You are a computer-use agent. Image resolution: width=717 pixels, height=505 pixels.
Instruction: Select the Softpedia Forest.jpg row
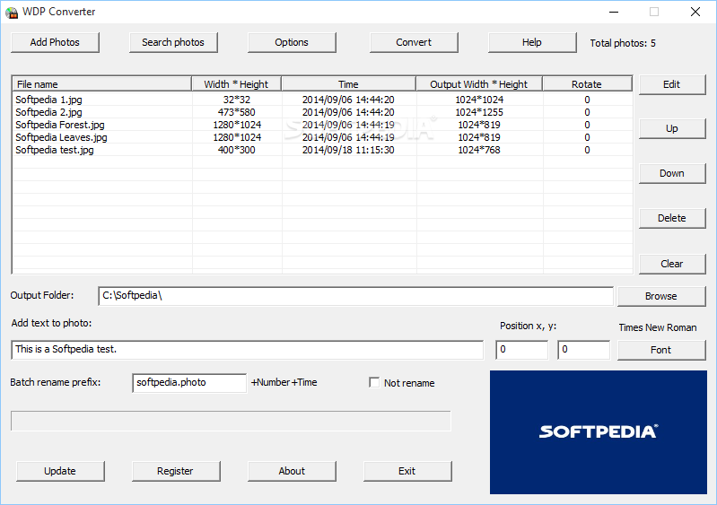(322, 125)
